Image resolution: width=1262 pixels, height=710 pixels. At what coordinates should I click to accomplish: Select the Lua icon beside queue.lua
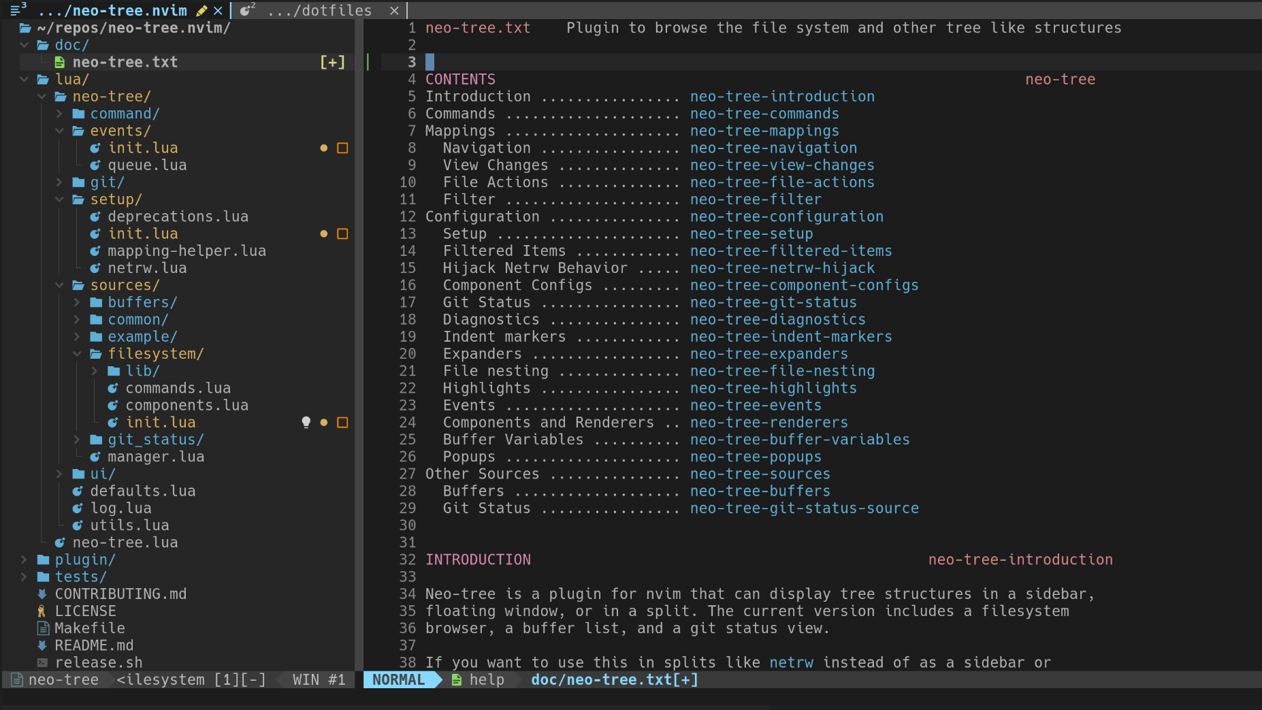pos(95,165)
